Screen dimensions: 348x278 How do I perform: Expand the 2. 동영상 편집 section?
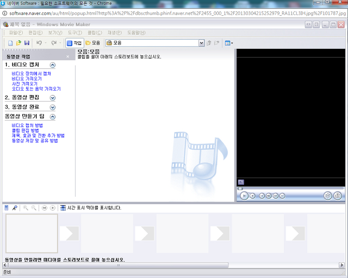(x=53, y=98)
